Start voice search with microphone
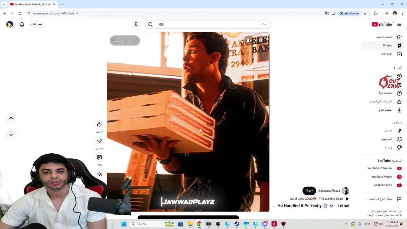This screenshot has width=407, height=229. [136, 24]
